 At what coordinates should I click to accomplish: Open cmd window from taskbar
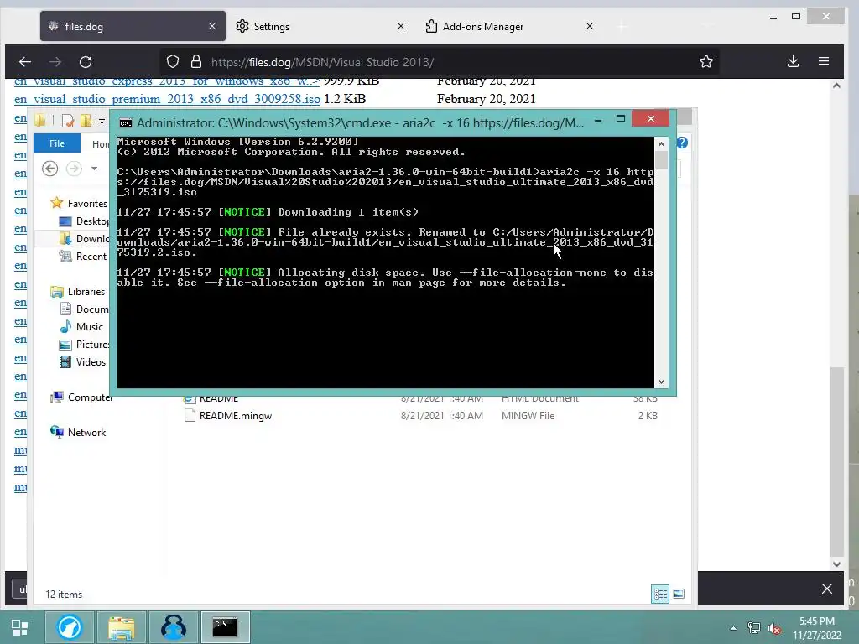click(x=225, y=627)
